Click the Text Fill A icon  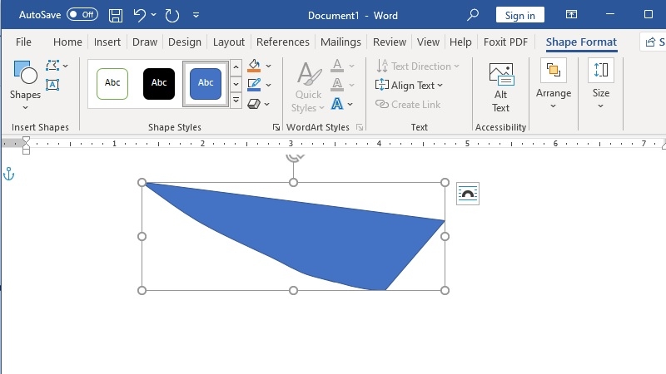[x=337, y=66]
